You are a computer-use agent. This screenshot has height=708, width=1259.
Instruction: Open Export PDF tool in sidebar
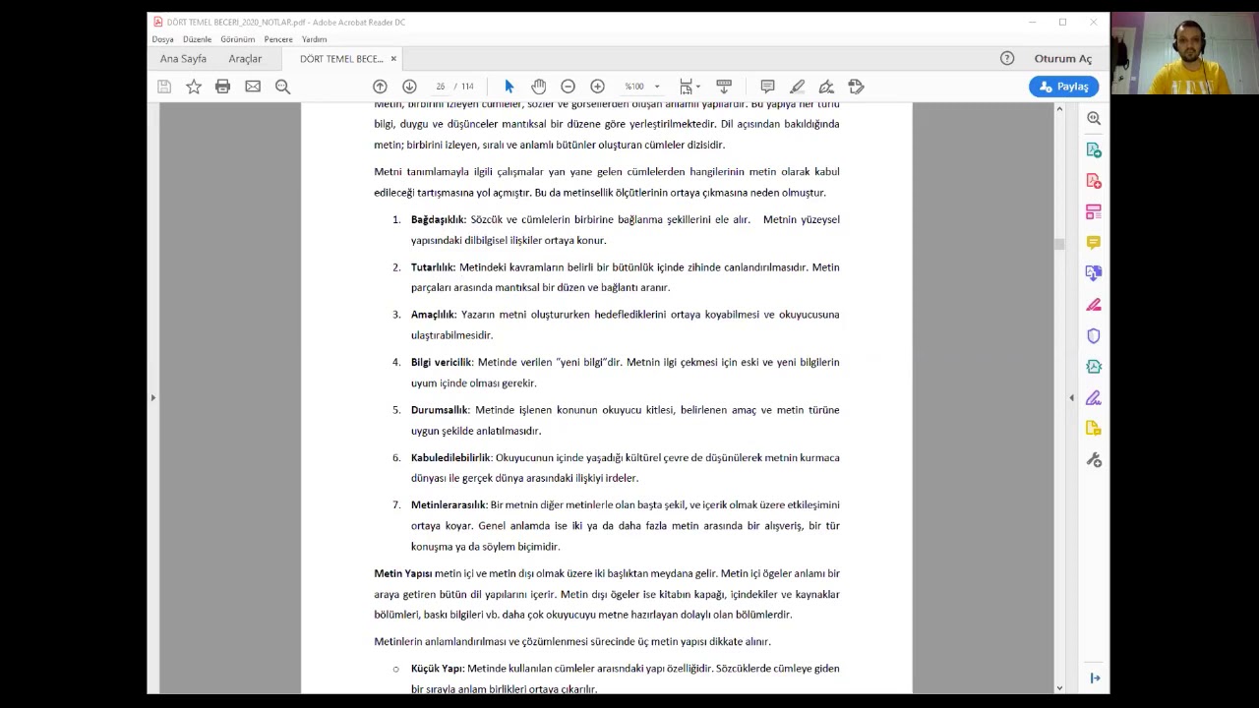1094,149
